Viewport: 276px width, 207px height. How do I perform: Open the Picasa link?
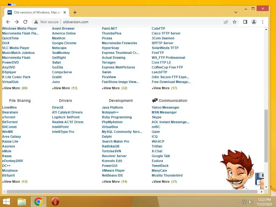click(107, 38)
